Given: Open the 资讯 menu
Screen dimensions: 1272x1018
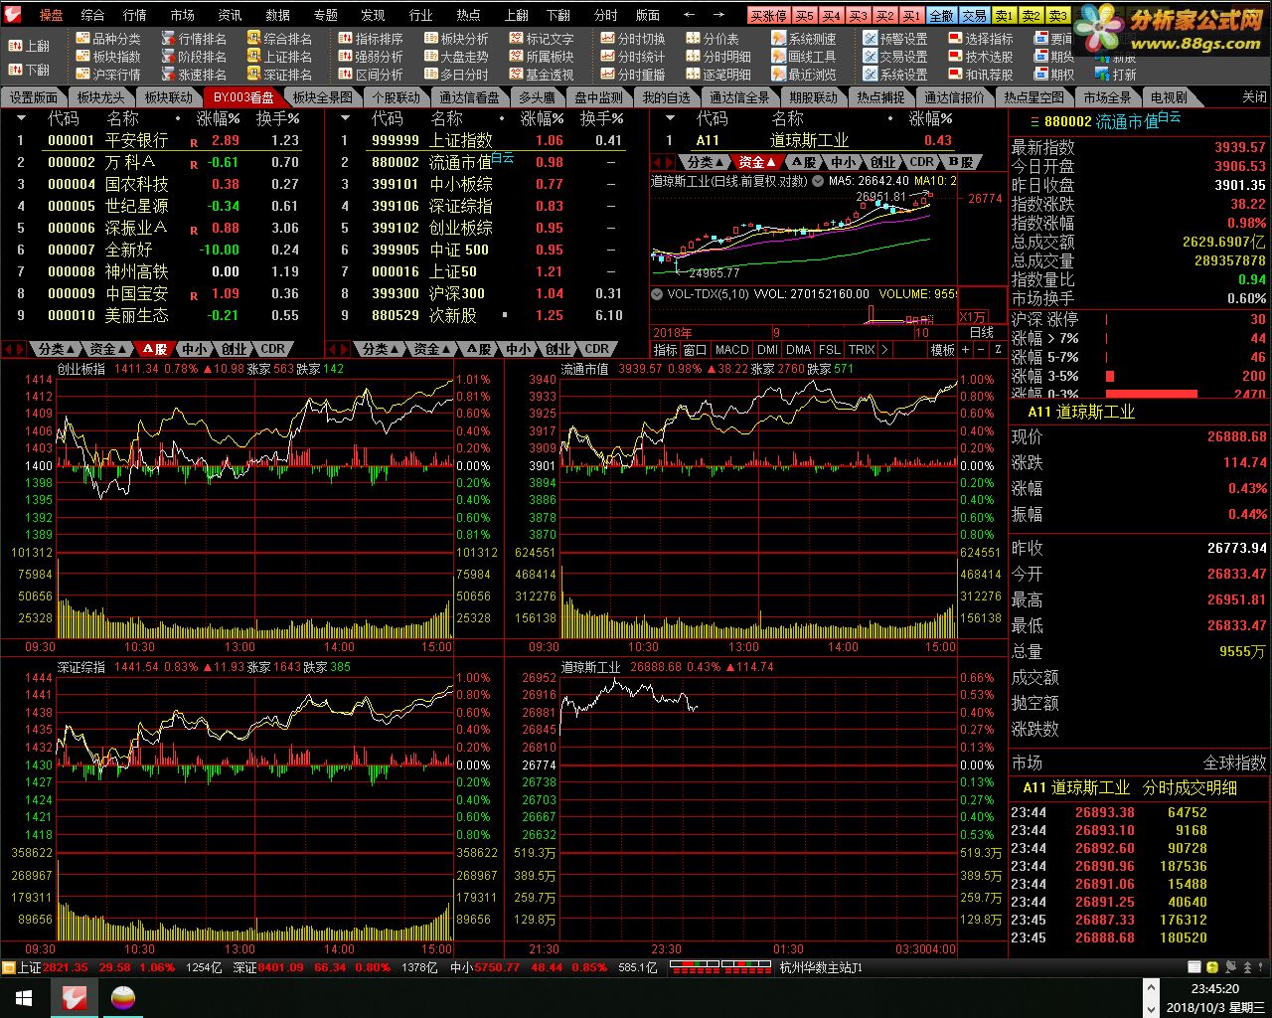Looking at the screenshot, I should click(x=231, y=15).
